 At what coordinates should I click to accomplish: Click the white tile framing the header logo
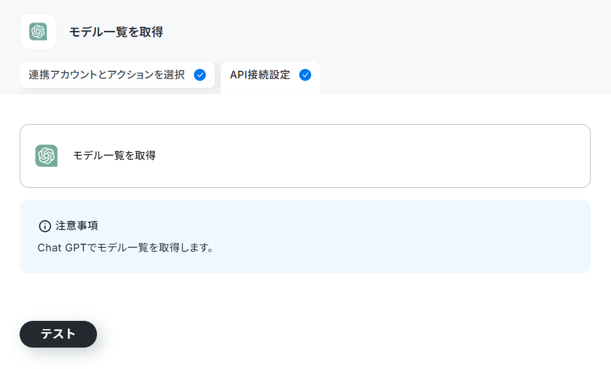point(38,31)
